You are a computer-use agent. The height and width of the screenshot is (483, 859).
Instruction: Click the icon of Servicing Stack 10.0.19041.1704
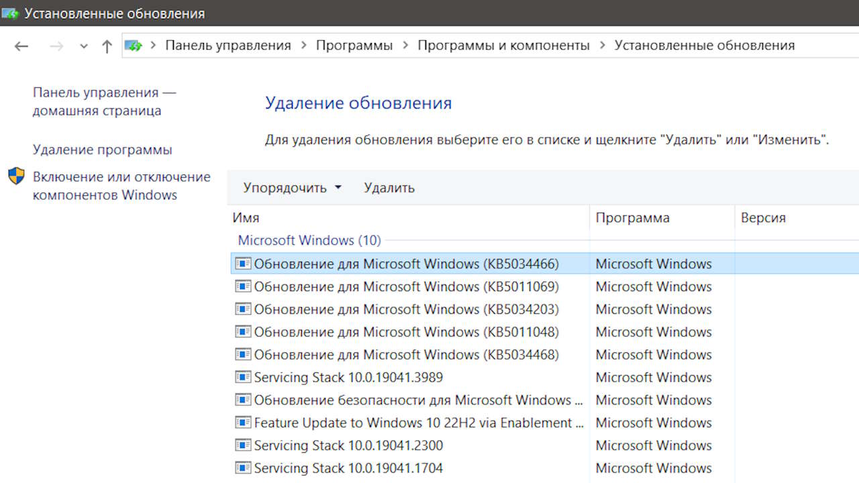(x=243, y=468)
